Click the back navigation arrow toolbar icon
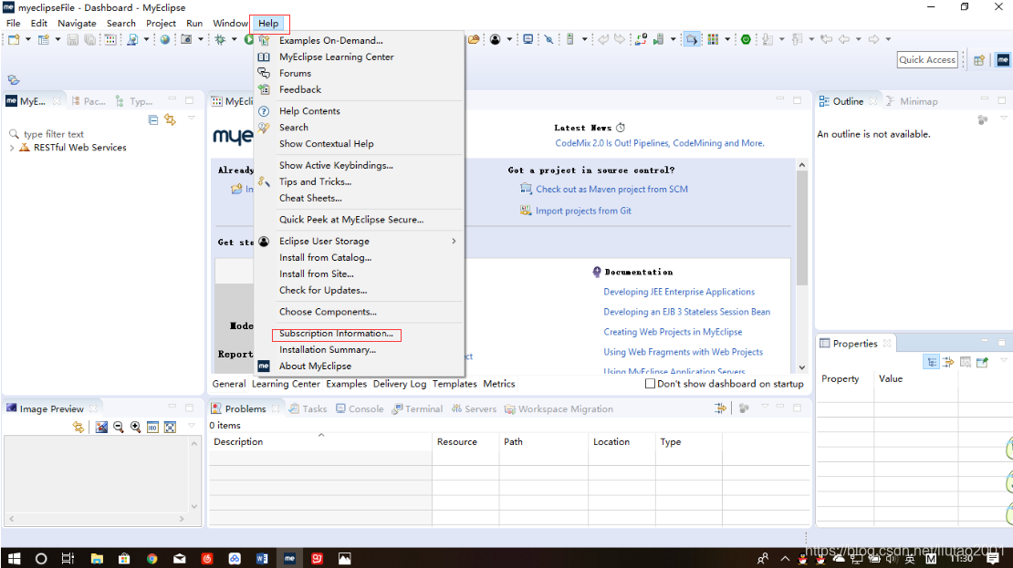The width and height of the screenshot is (1013, 568). click(844, 39)
